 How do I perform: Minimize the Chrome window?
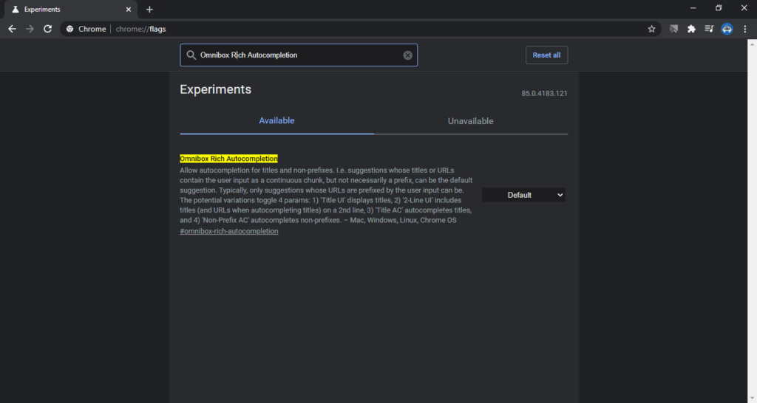pyautogui.click(x=693, y=8)
